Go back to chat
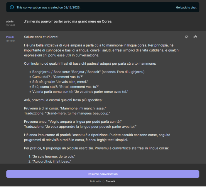Image resolution: width=206 pixels, height=187 pixels. pos(186,8)
